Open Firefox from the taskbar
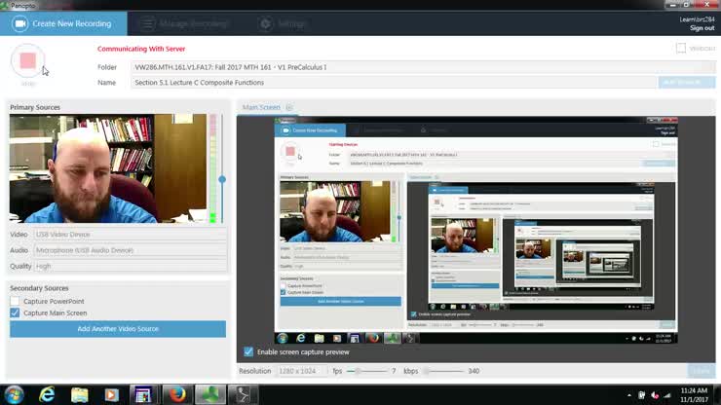This screenshot has height=405, width=721. click(x=175, y=394)
